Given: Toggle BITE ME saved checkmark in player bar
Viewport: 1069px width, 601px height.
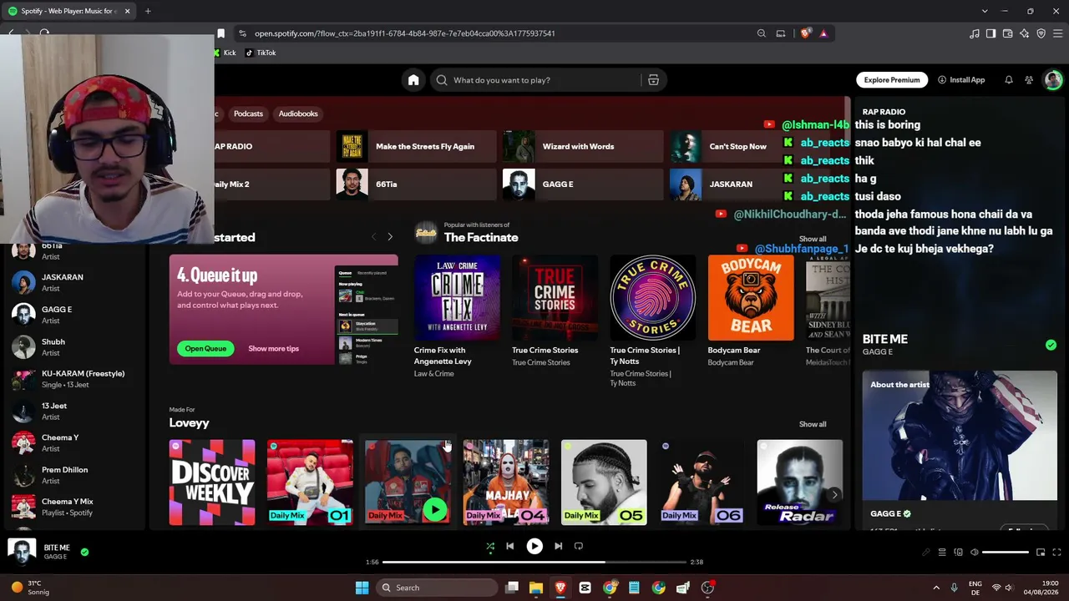Looking at the screenshot, I should [84, 552].
